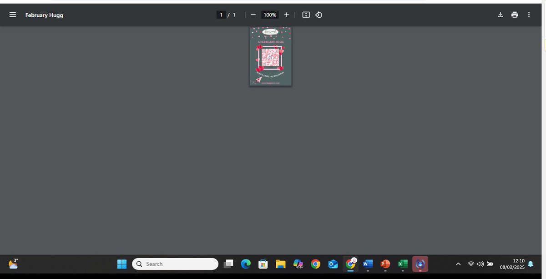546x279 pixels.
Task: Click the page number input field
Action: pos(222,15)
